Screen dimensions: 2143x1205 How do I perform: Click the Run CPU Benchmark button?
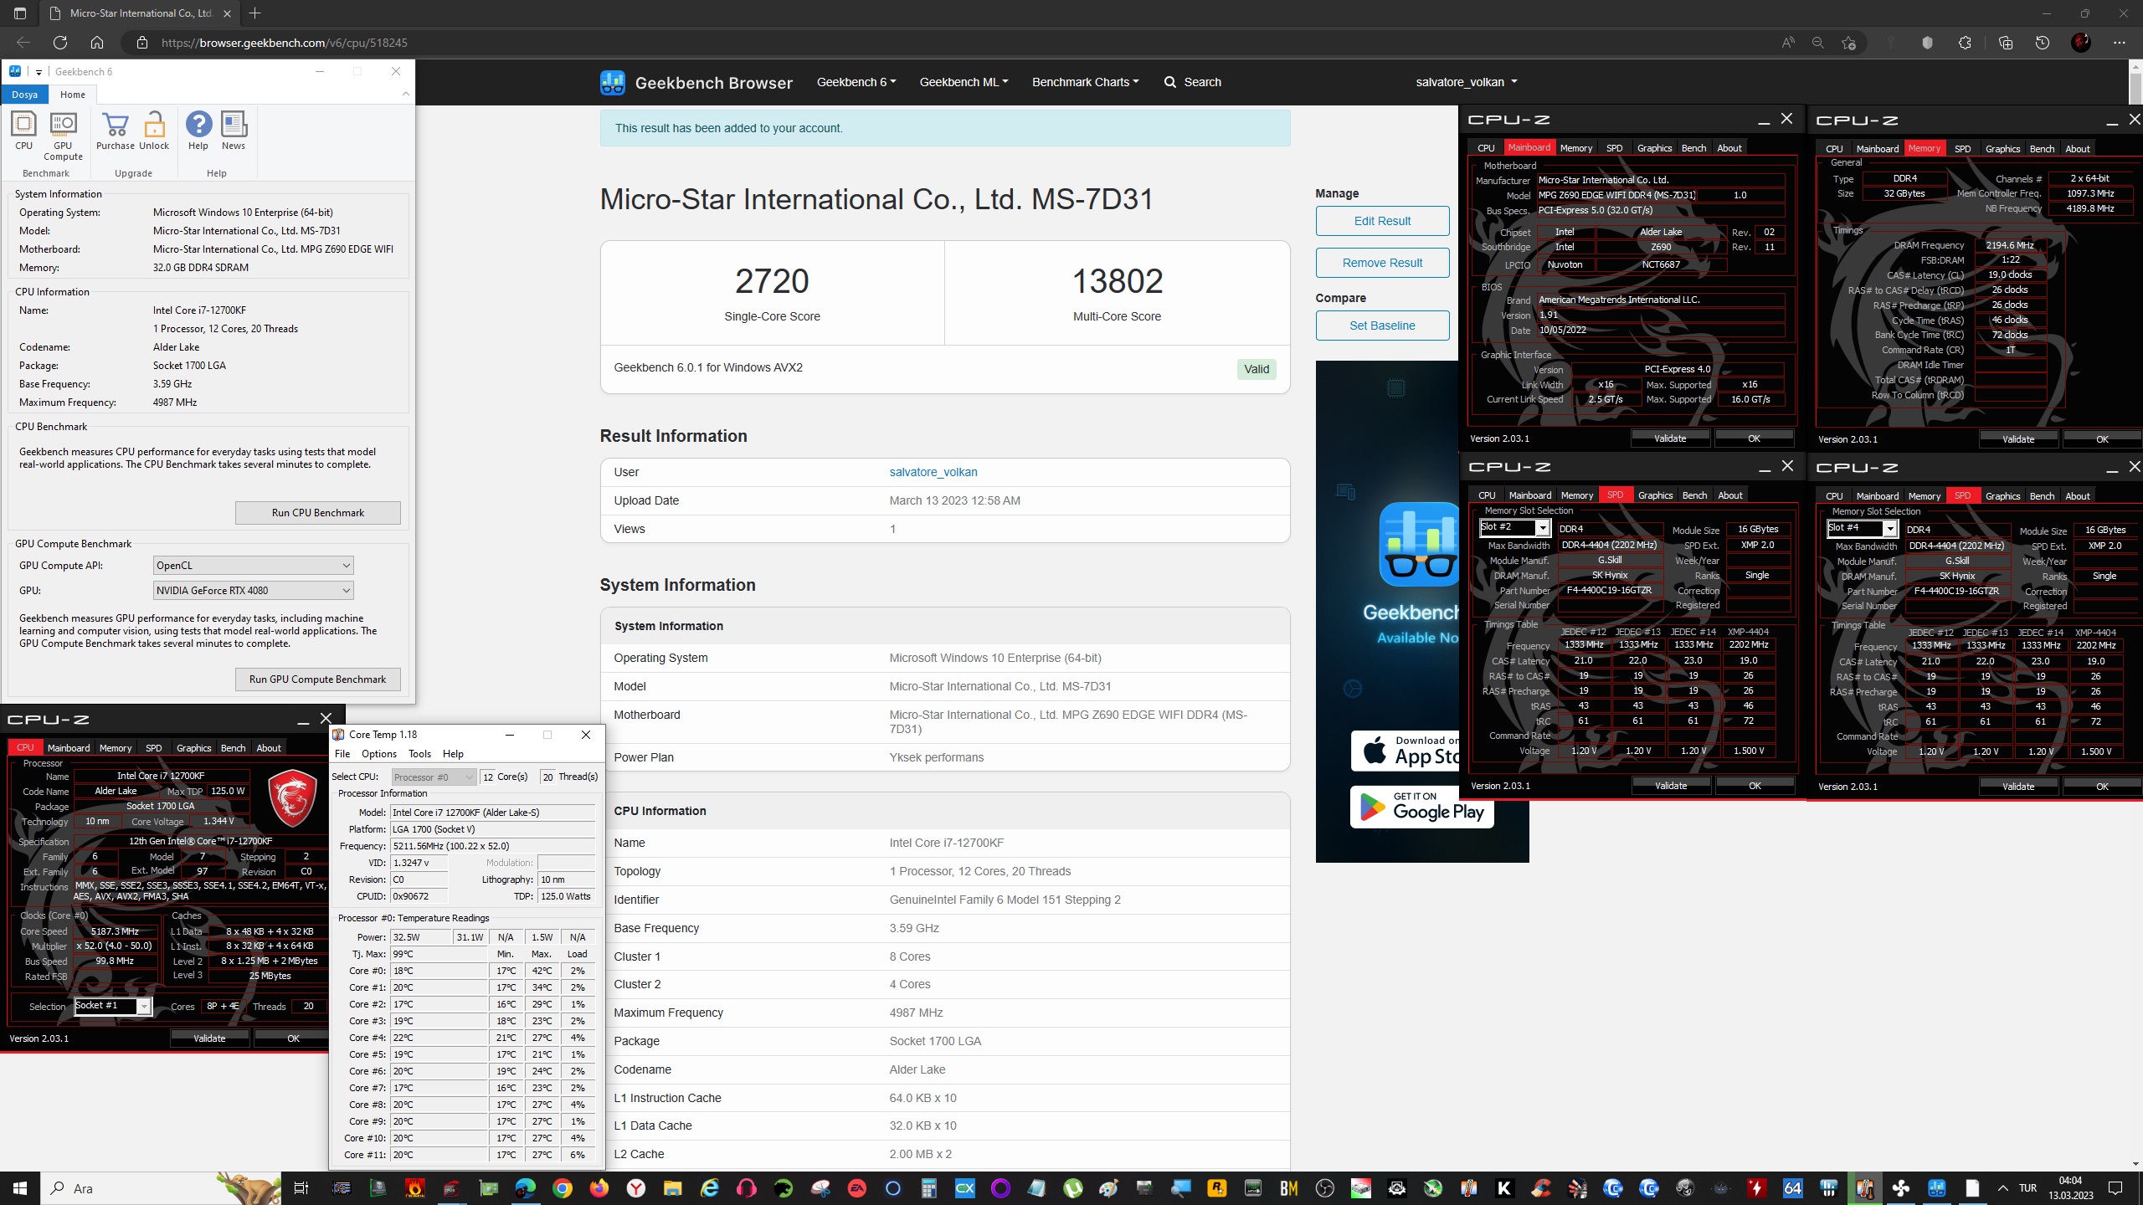point(318,513)
